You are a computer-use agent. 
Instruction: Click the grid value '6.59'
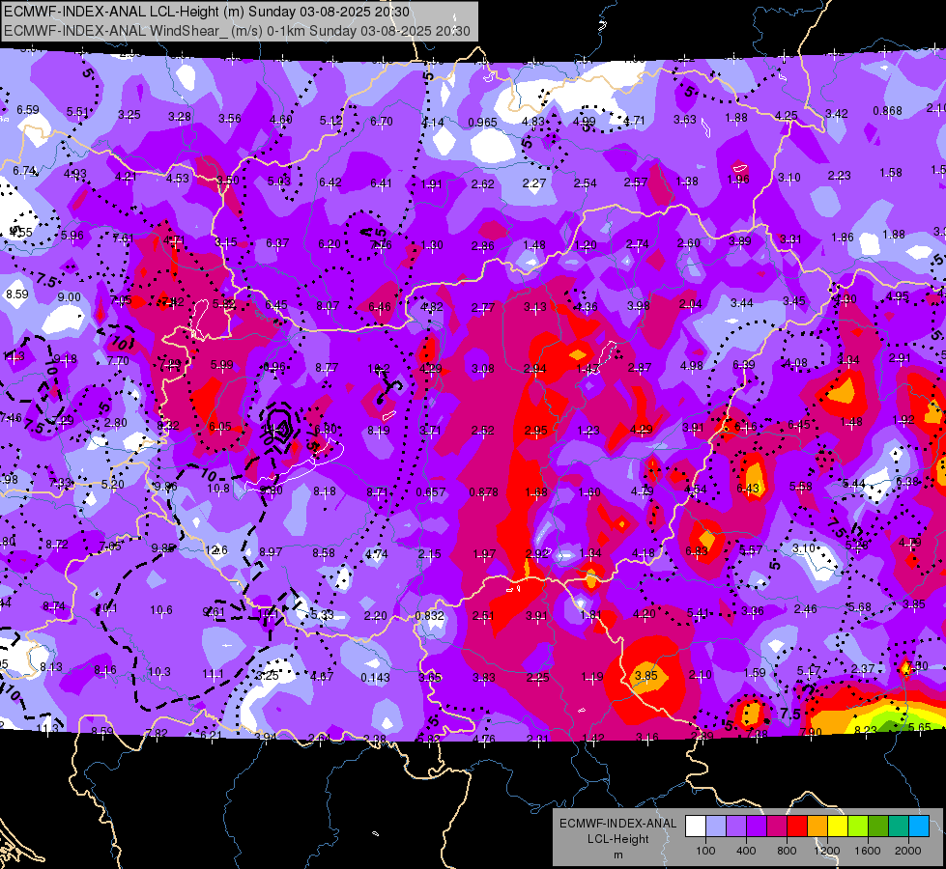point(28,110)
